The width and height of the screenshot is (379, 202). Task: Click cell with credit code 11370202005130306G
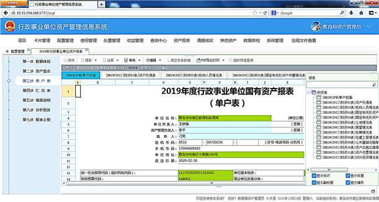[206, 173]
